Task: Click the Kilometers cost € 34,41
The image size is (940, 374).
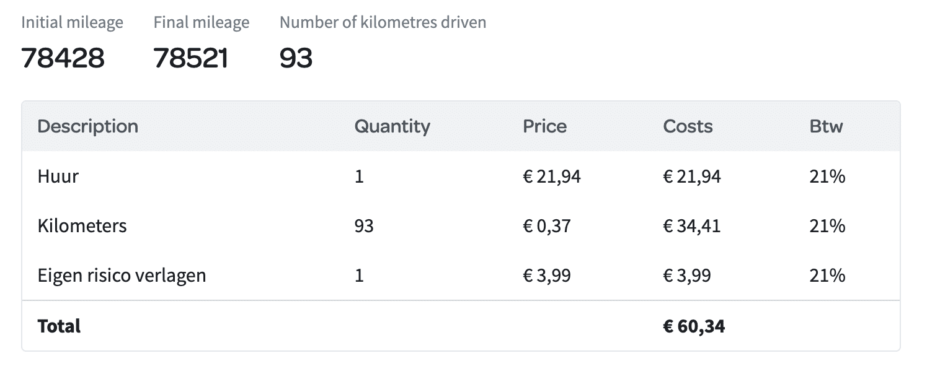Action: point(692,226)
